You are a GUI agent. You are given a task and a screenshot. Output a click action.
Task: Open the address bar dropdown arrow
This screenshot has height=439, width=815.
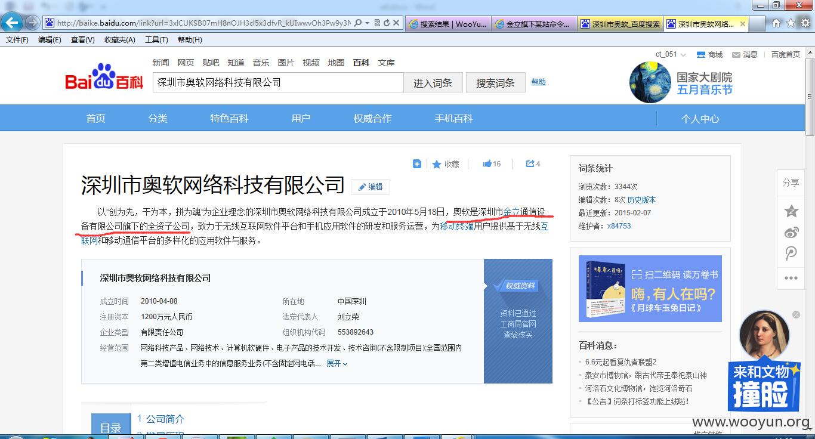(x=367, y=23)
